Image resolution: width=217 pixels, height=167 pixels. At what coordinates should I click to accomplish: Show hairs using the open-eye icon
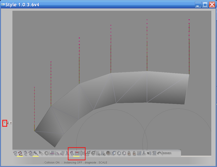click(103, 153)
